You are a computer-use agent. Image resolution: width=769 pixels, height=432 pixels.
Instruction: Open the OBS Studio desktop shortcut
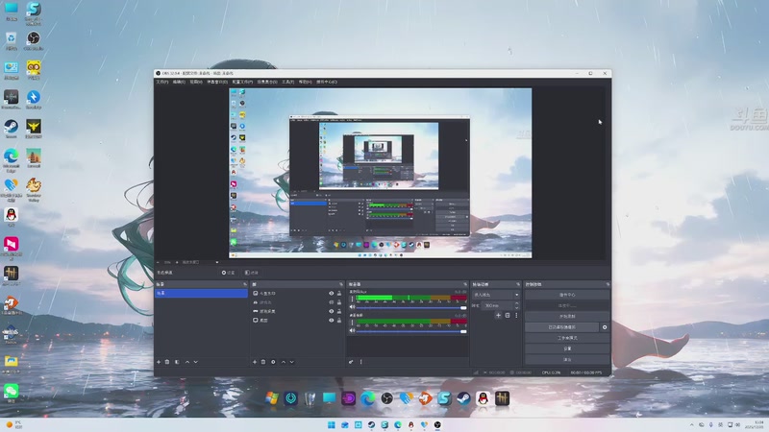pos(34,40)
